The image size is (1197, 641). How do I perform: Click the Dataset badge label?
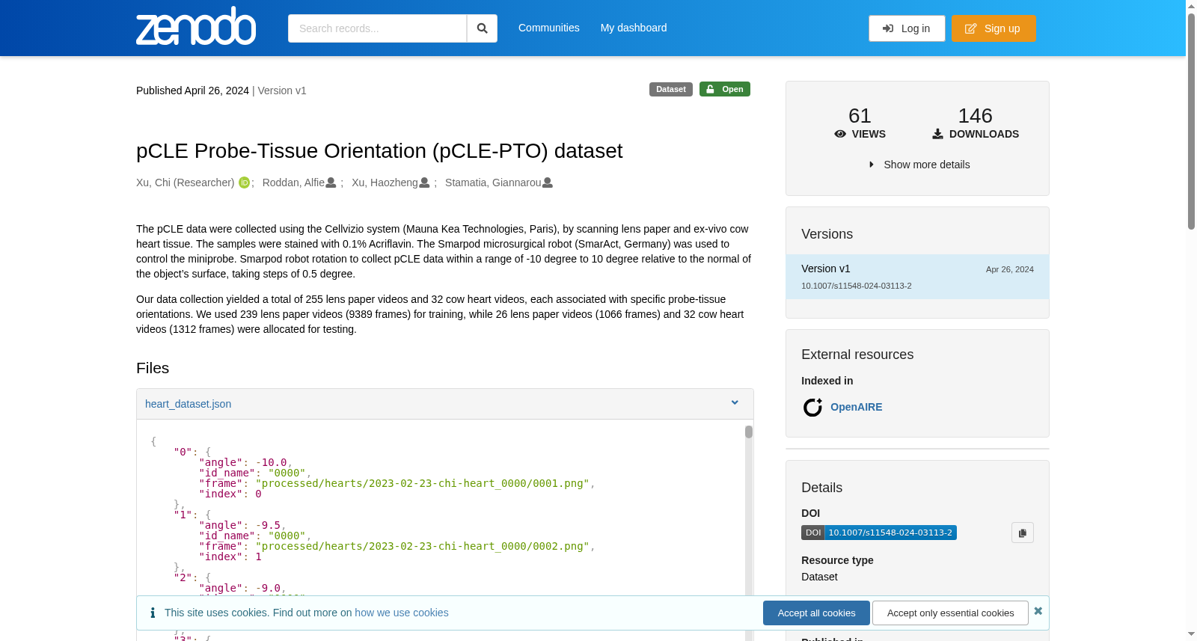(671, 89)
